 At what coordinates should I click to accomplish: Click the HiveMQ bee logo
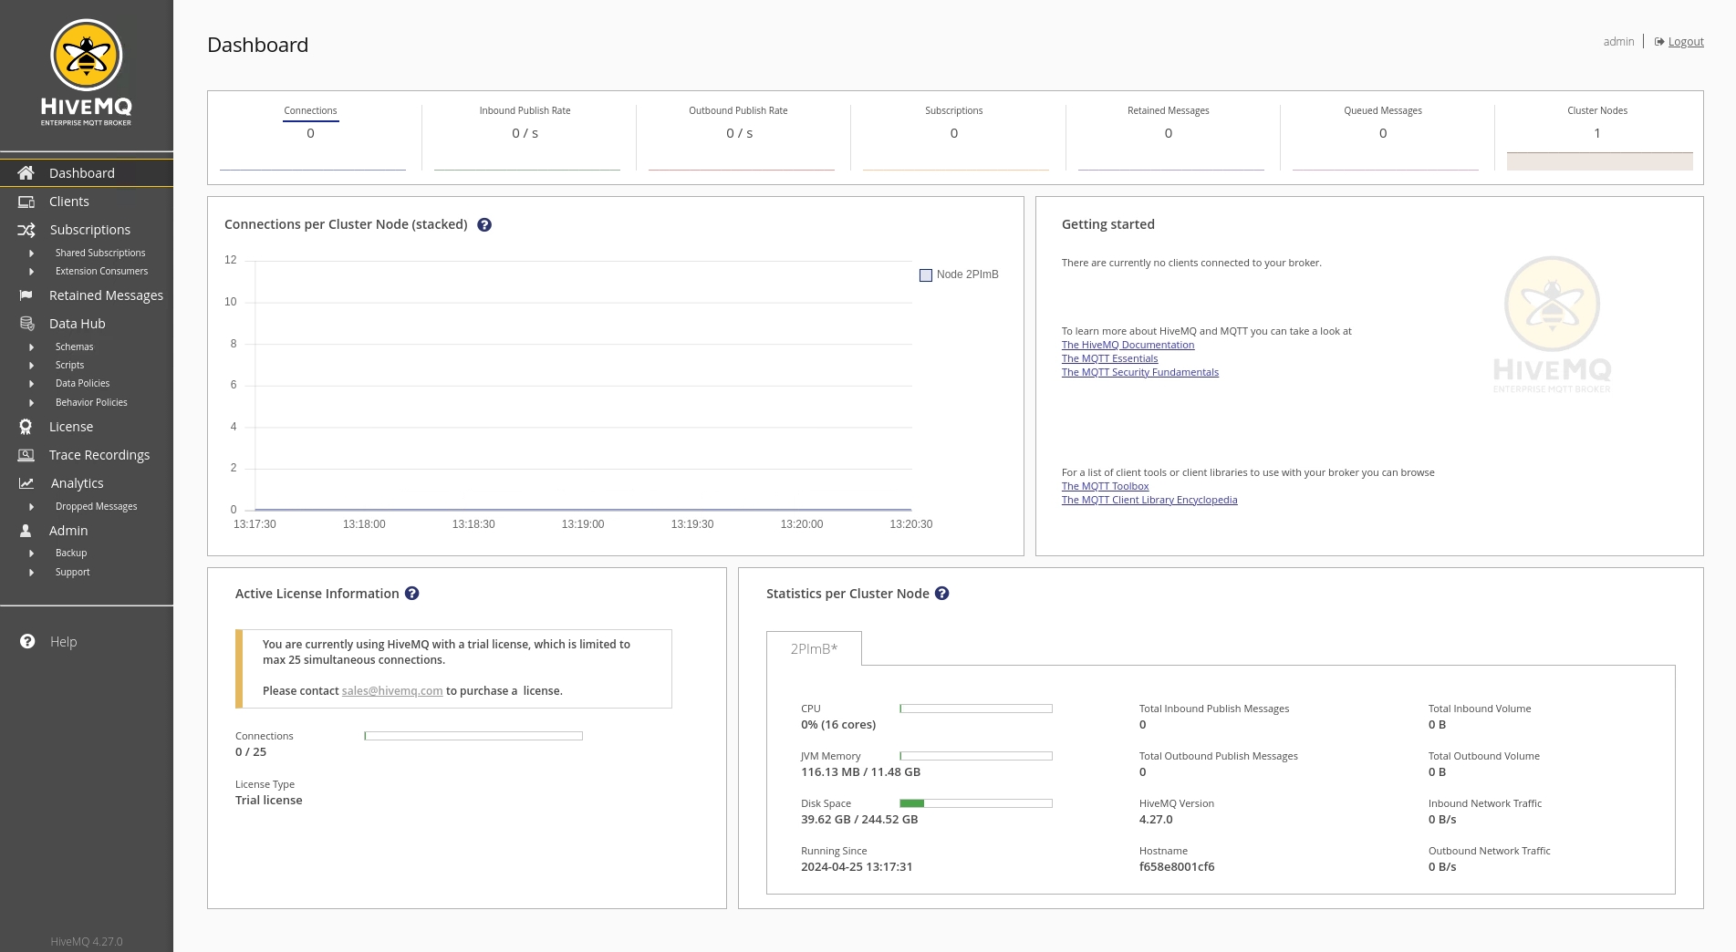86,57
